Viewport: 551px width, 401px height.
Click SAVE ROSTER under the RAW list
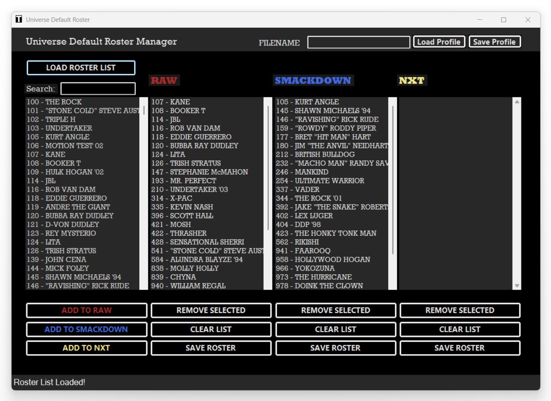[211, 348]
